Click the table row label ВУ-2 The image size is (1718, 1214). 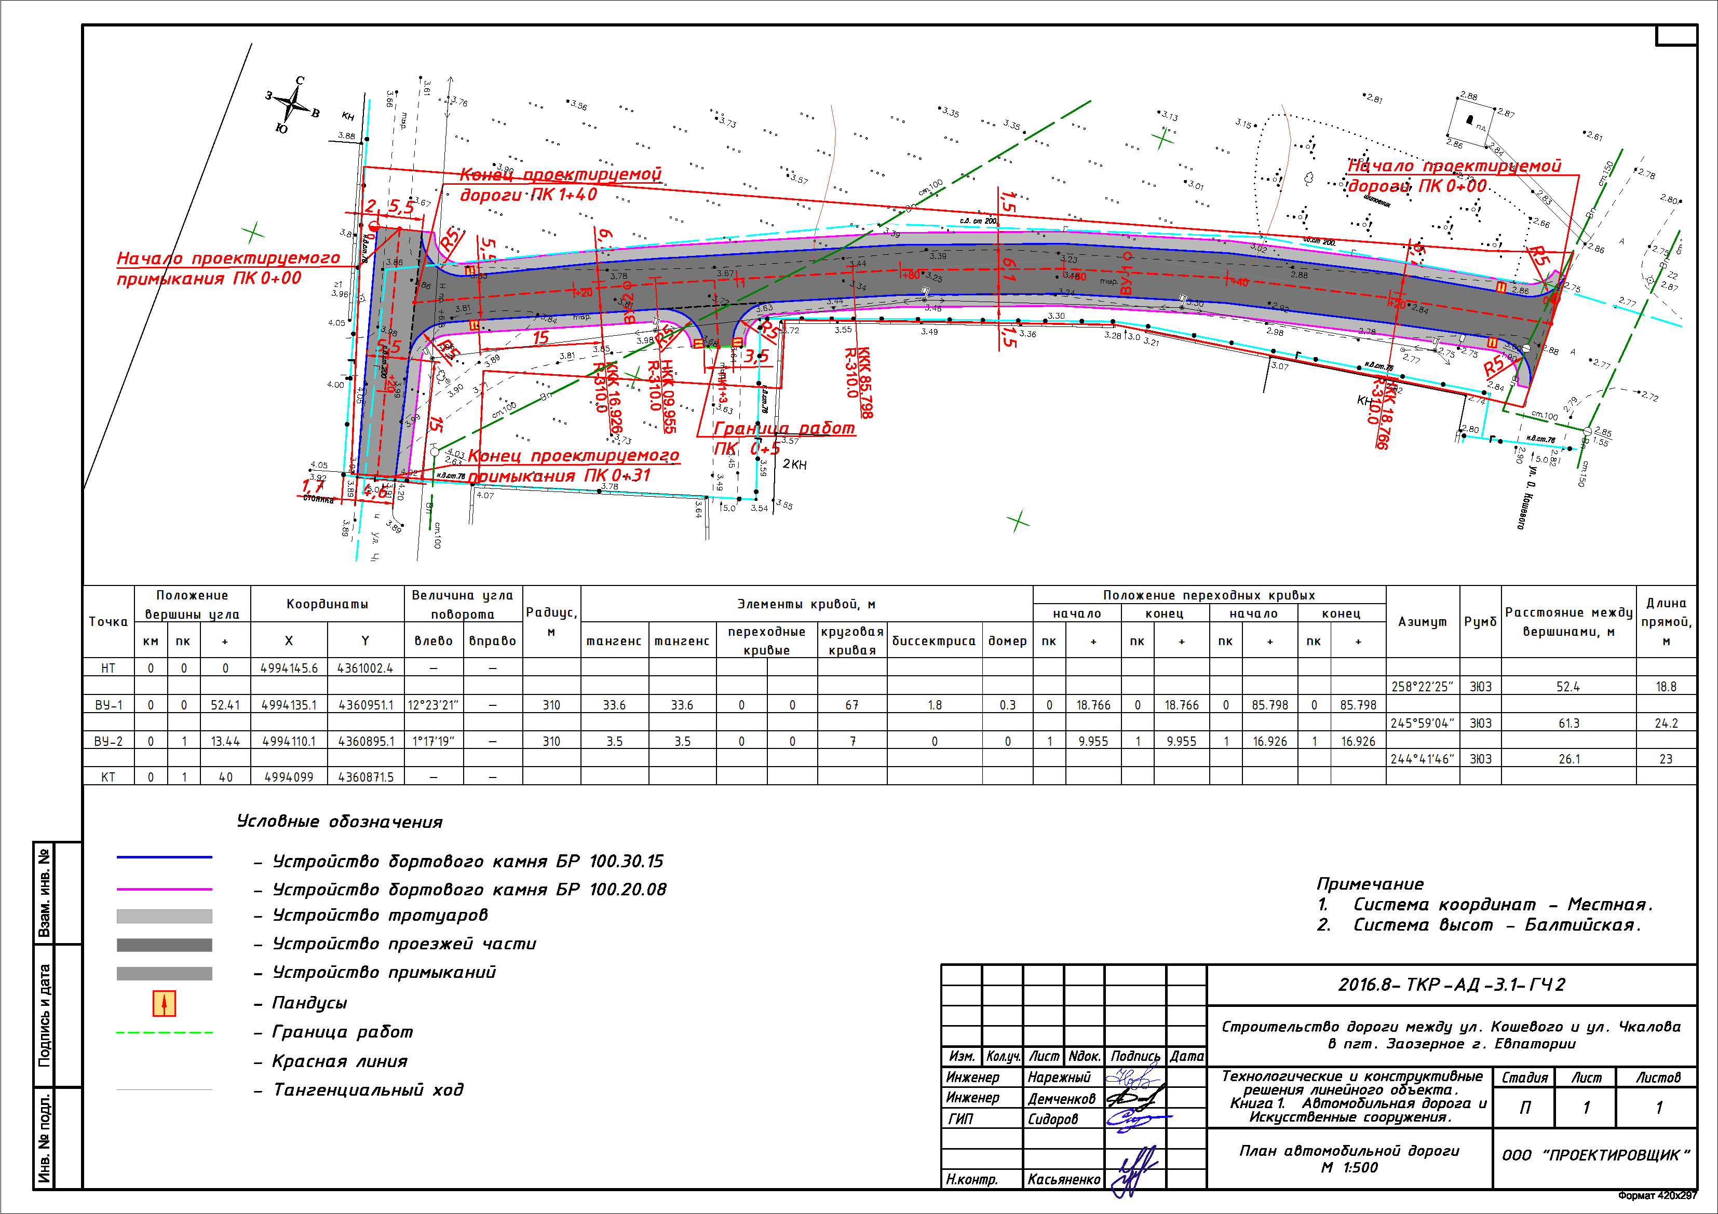[x=109, y=741]
